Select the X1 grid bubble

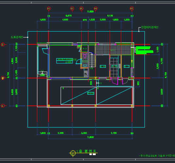coord(49,9)
